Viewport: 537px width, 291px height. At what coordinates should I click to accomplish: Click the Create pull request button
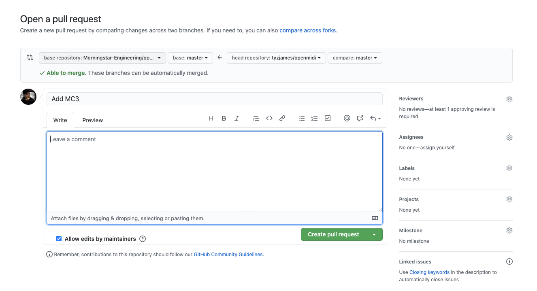tap(333, 234)
